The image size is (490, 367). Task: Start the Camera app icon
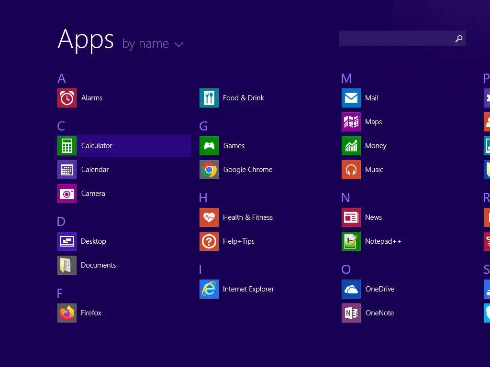point(67,194)
